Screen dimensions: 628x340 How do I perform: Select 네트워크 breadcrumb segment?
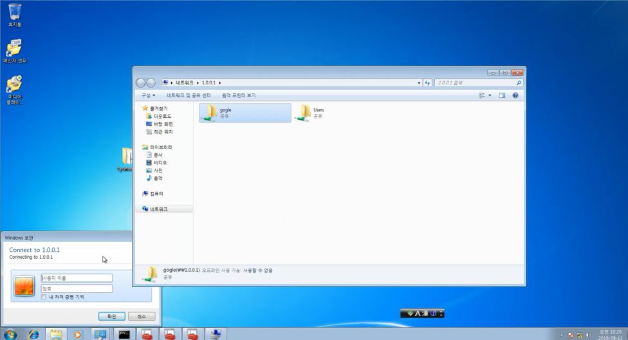[x=184, y=82]
